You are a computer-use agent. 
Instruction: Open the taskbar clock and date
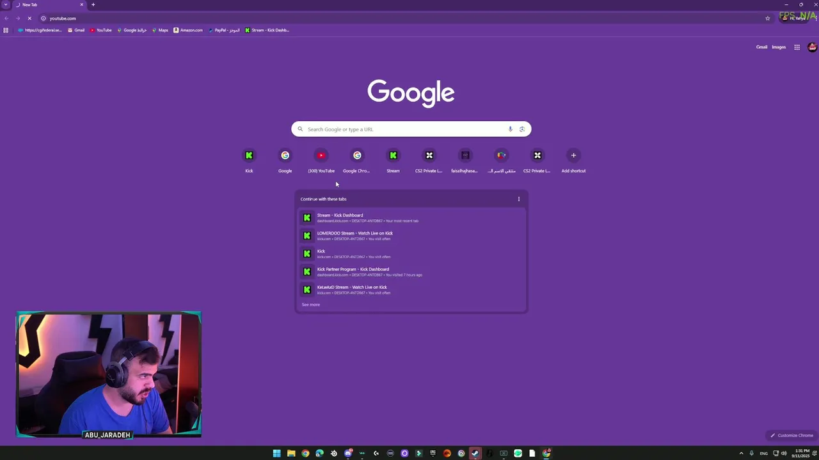(802, 454)
